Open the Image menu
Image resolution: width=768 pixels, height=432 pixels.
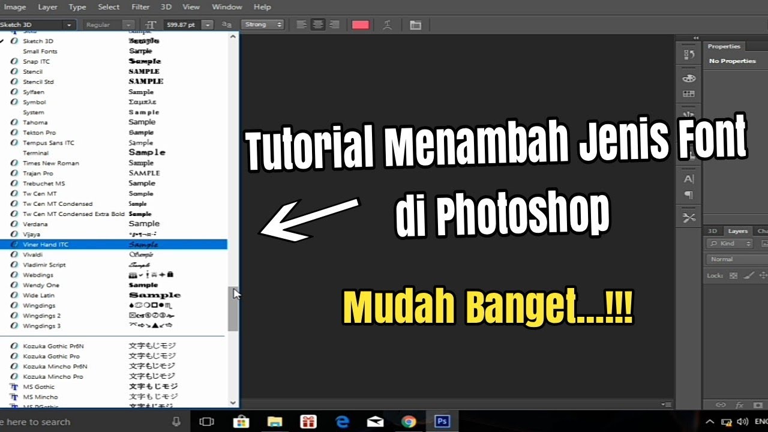pos(15,7)
